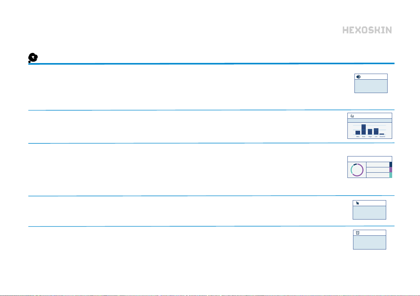Select the moon icon in first card
Screen dimensions: 420x296
(358, 77)
